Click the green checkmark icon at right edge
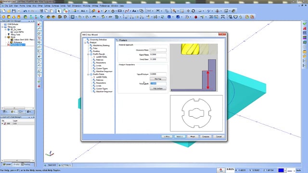 (x=305, y=24)
